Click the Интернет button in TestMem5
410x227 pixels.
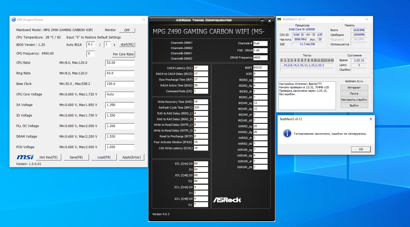pyautogui.click(x=354, y=88)
